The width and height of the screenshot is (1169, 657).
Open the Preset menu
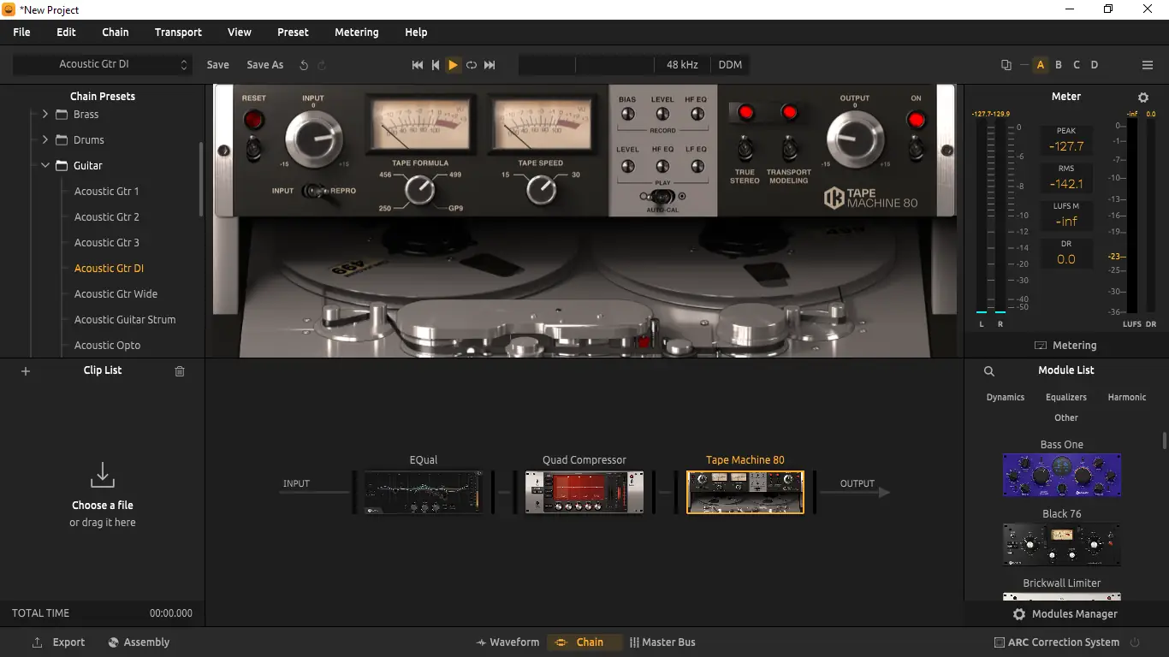click(293, 33)
